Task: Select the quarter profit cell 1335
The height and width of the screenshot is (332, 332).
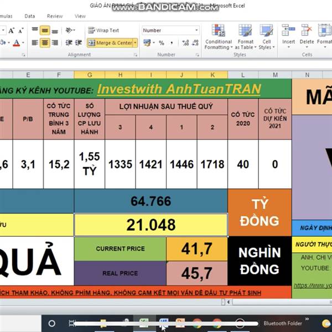Action: click(x=120, y=164)
